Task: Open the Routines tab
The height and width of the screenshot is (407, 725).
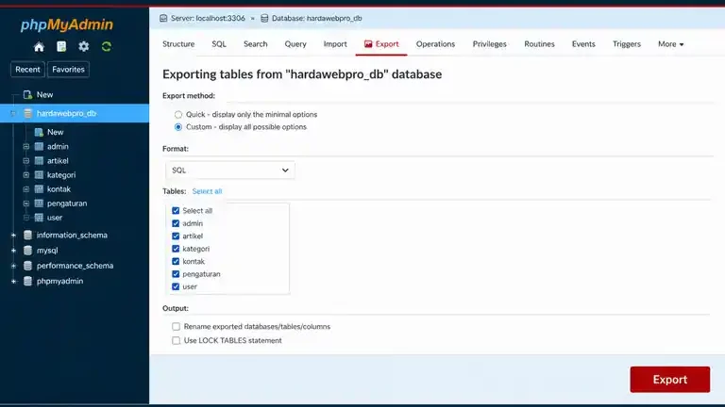Action: [x=539, y=44]
